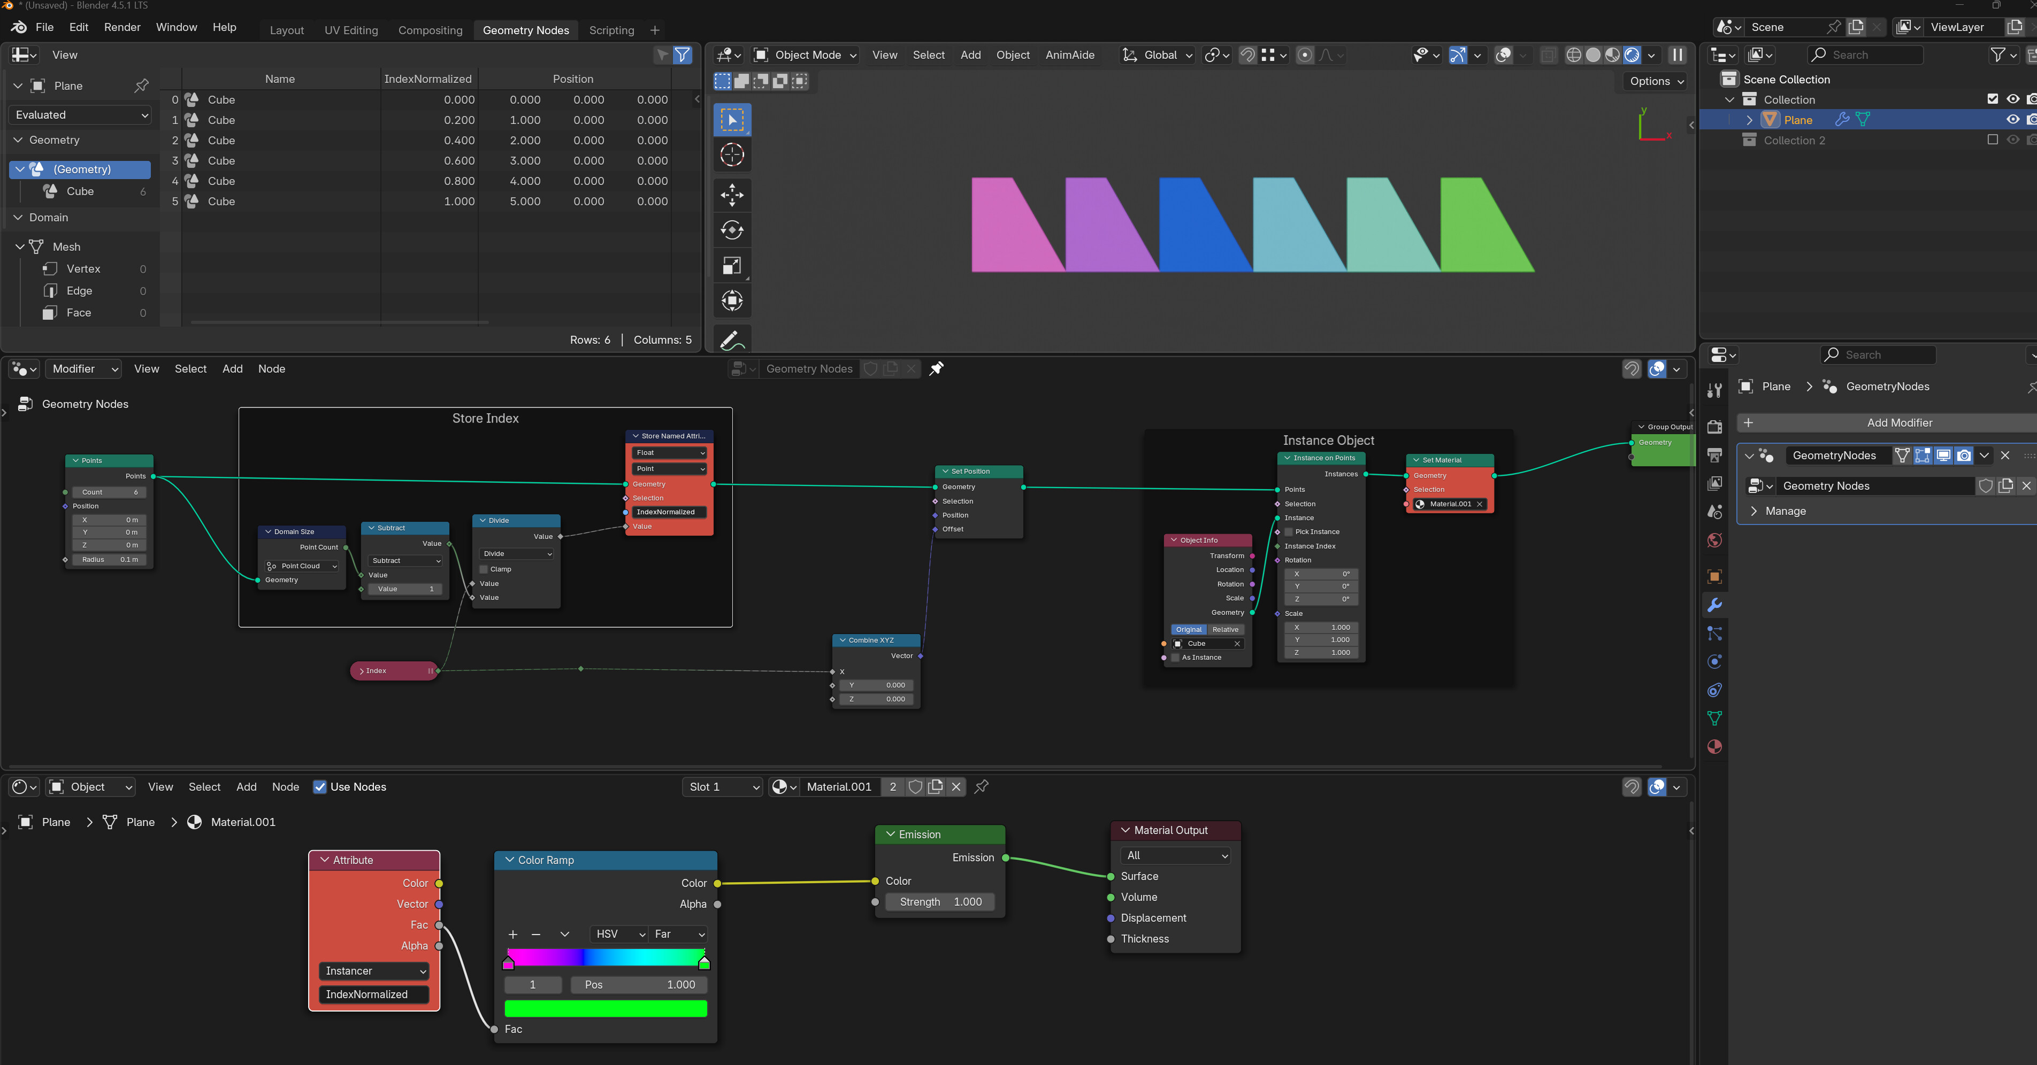Open the Evaluated dropdown in spreadsheet
The image size is (2037, 1065).
(80, 114)
